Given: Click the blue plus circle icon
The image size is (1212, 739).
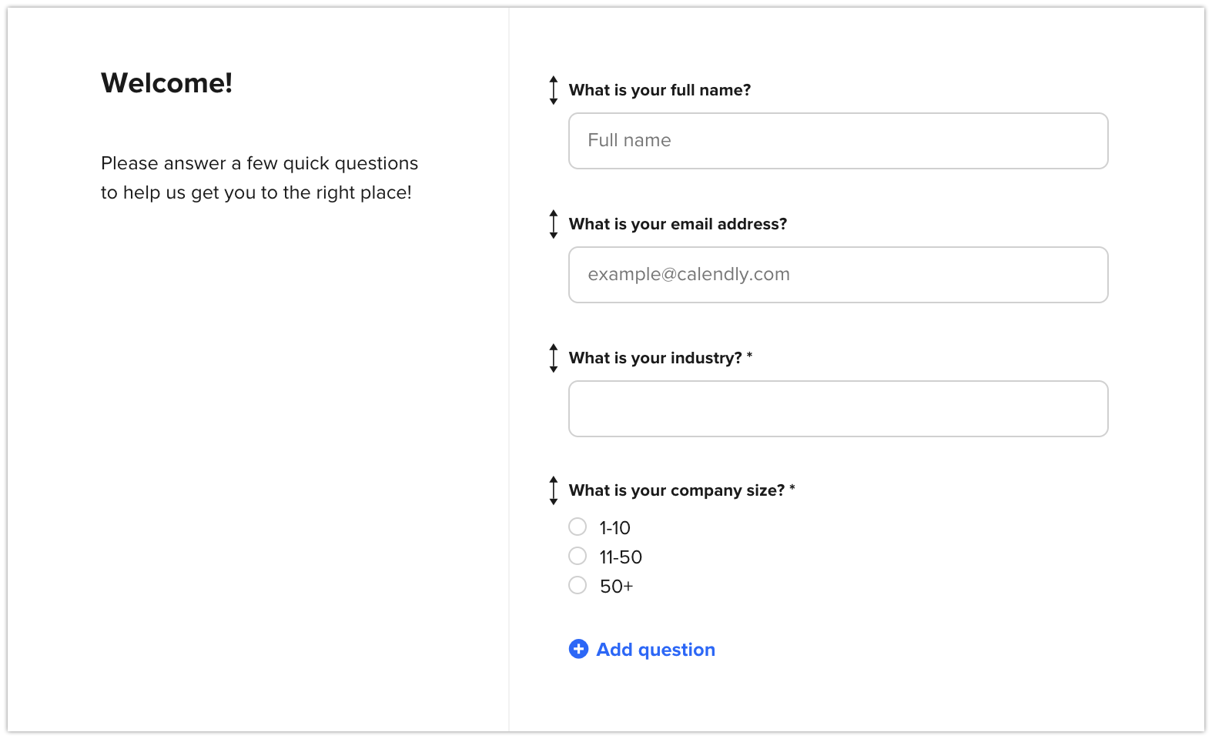Looking at the screenshot, I should coord(578,649).
